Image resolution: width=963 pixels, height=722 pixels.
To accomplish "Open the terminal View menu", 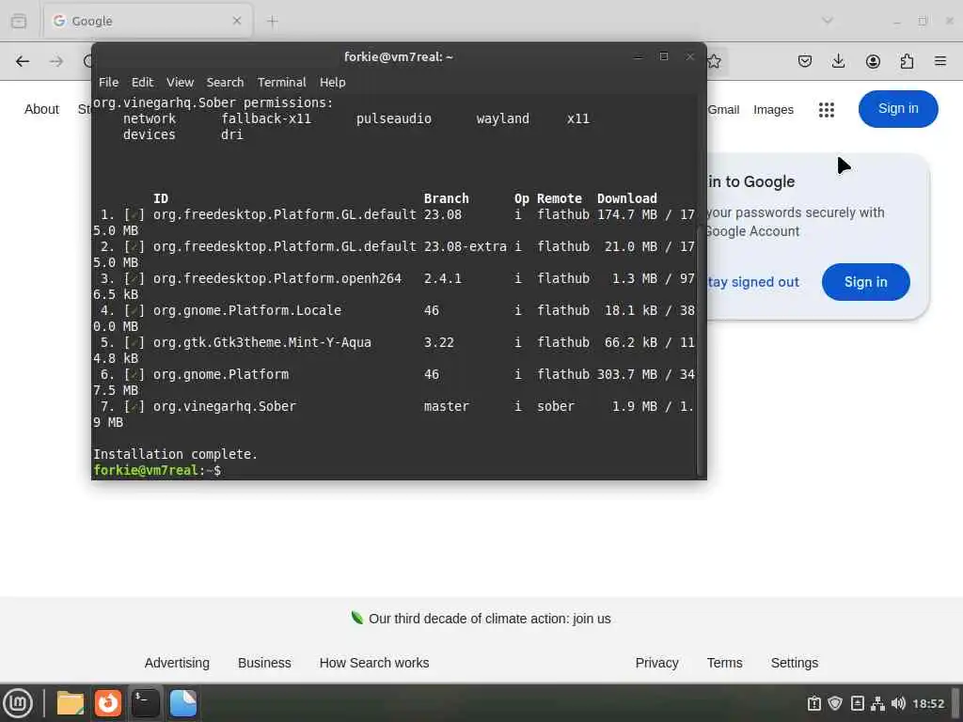I will pyautogui.click(x=180, y=83).
